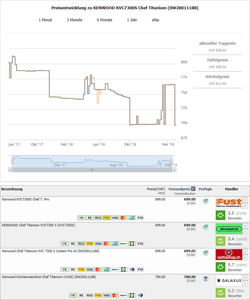Click the PayPal icon in the microspot row
250x300 pixels.
(123, 243)
